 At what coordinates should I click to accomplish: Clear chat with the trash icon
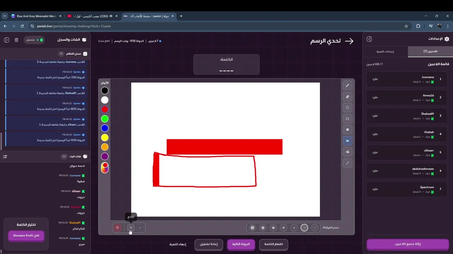[x=16, y=40]
